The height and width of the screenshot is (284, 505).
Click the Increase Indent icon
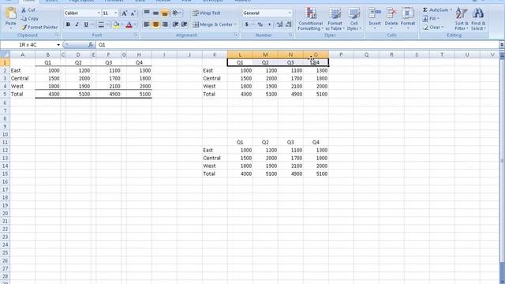pos(184,24)
